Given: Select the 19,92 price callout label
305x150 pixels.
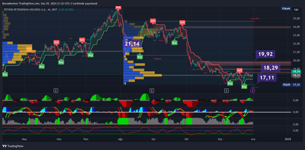Looking at the screenshot, I should 266,54.
